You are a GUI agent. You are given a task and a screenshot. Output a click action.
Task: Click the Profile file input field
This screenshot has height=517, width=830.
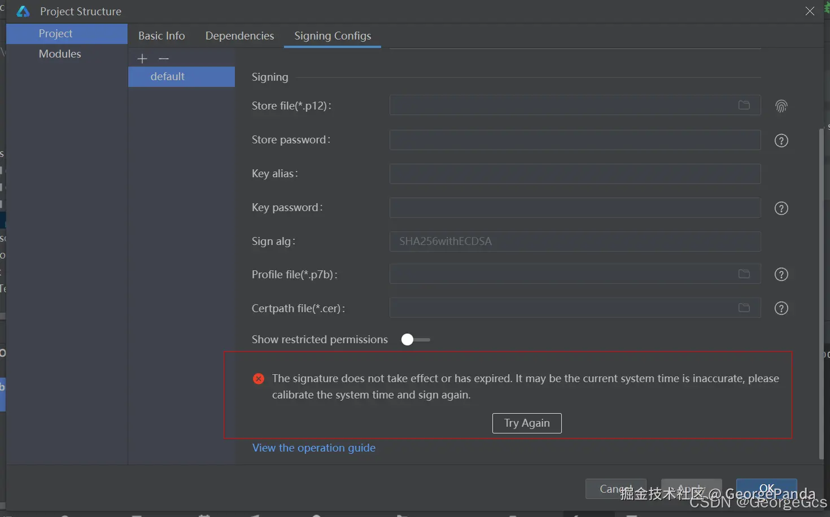575,274
